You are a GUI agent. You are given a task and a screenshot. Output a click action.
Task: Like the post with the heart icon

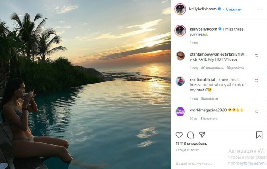(x=179, y=135)
